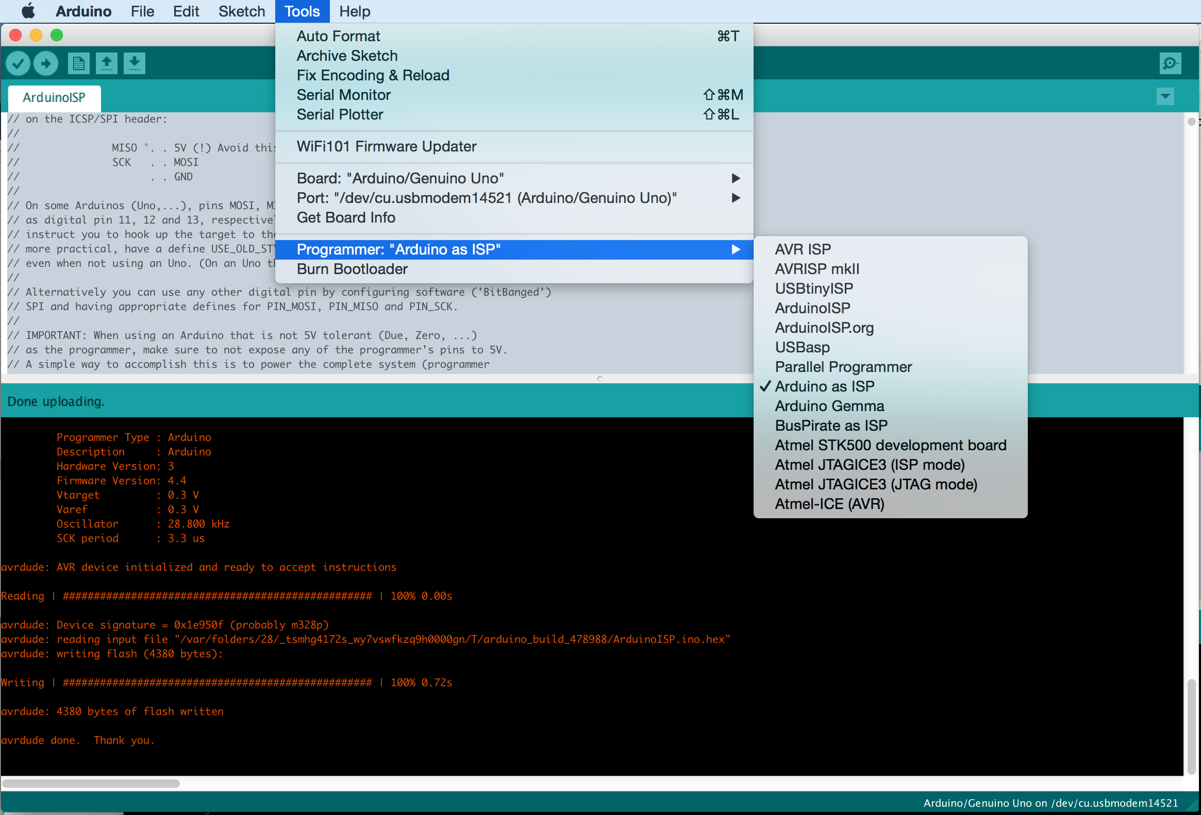Click Burn Bootloader
The image size is (1201, 815).
514,269
